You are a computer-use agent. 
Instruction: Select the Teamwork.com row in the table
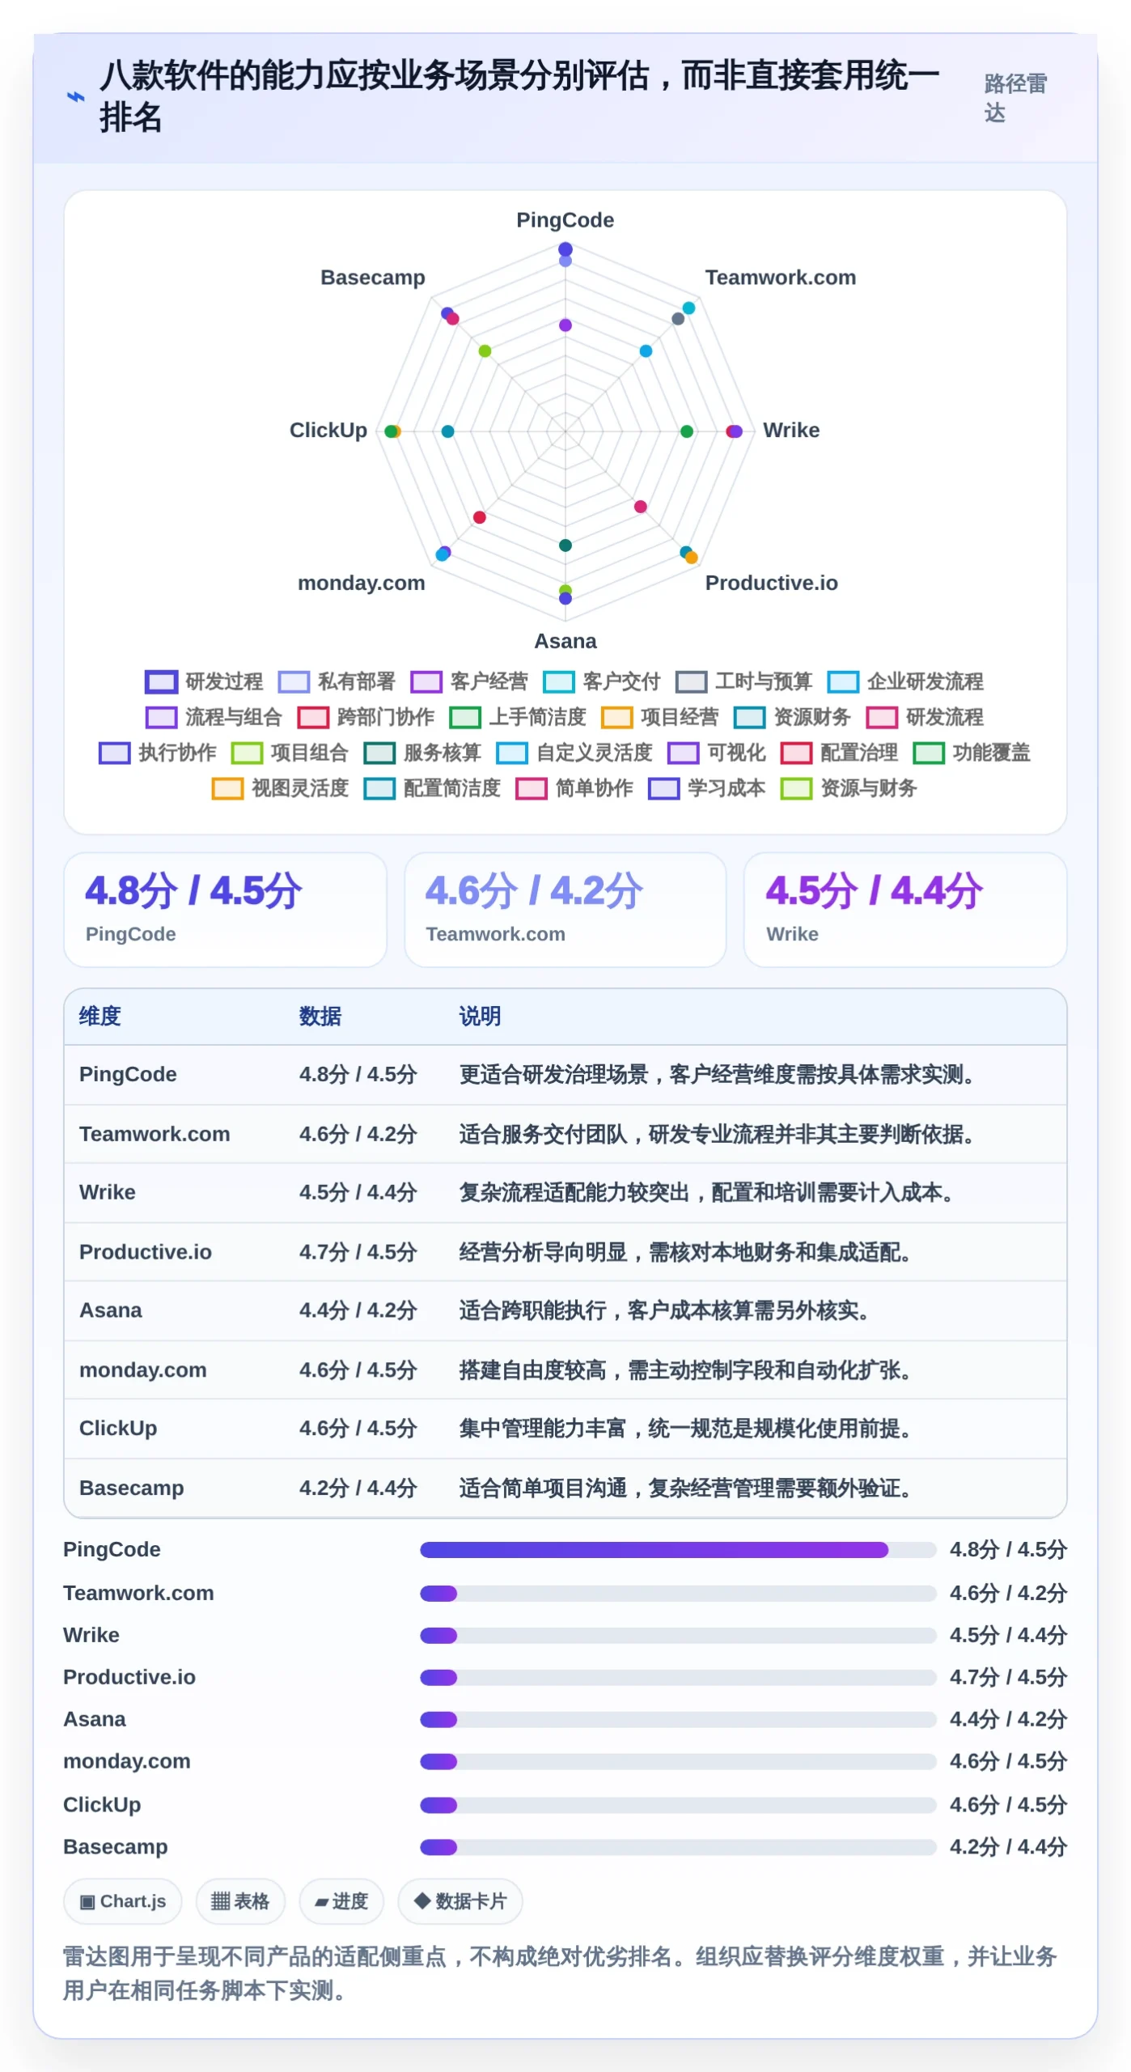coord(565,1134)
